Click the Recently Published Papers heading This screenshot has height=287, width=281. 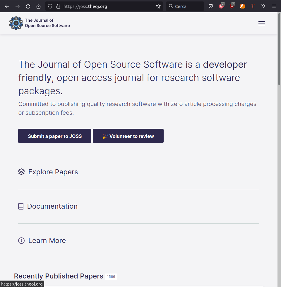click(x=59, y=276)
